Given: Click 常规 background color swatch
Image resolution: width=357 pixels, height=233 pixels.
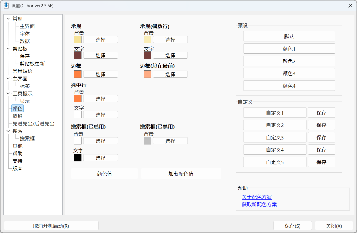Looking at the screenshot, I should pyautogui.click(x=78, y=39).
